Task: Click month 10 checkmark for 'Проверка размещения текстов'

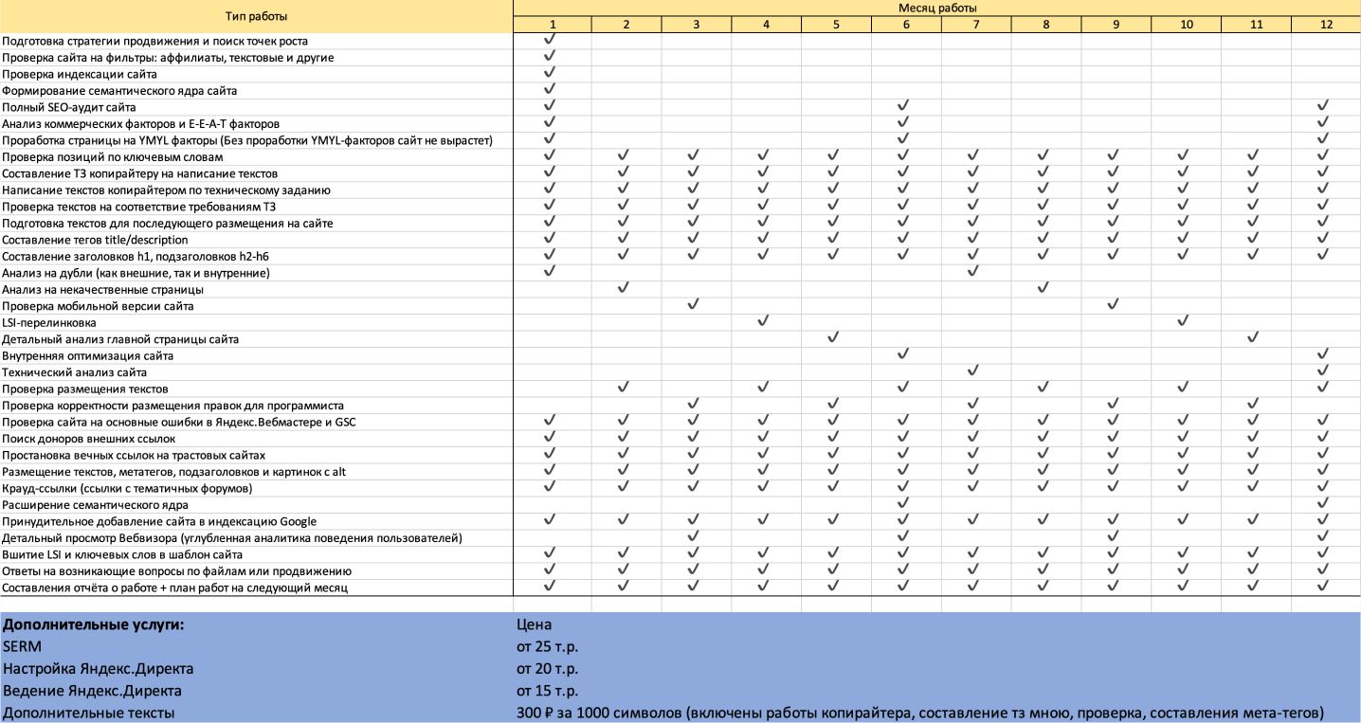Action: point(1183,387)
